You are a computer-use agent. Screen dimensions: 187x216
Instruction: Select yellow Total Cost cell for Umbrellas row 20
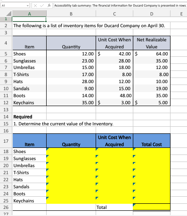tap(152, 165)
